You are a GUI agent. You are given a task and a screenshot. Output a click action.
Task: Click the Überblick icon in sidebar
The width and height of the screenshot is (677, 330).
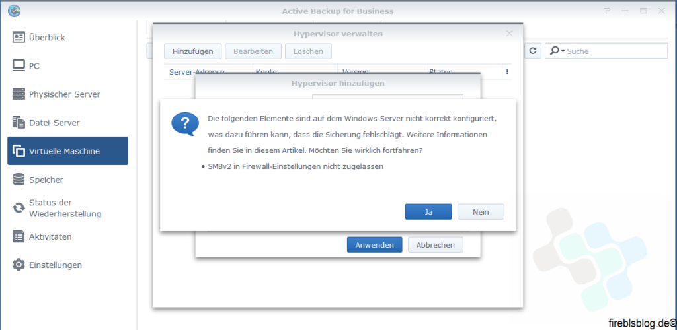click(19, 38)
